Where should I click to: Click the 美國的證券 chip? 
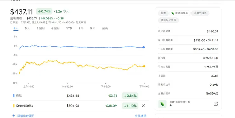click(x=200, y=13)
